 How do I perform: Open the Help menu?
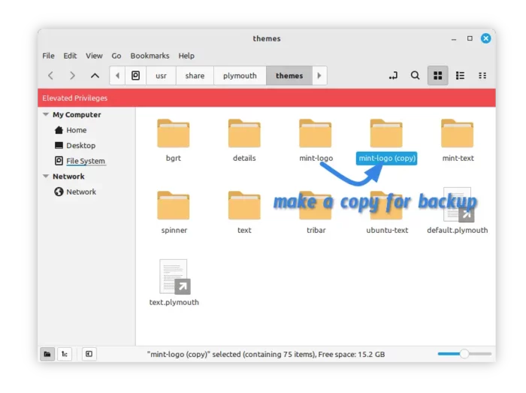(x=186, y=56)
